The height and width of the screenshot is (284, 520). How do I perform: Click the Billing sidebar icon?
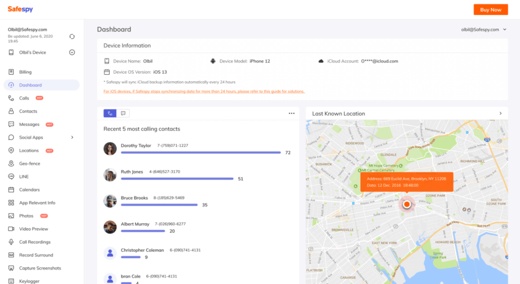11,72
